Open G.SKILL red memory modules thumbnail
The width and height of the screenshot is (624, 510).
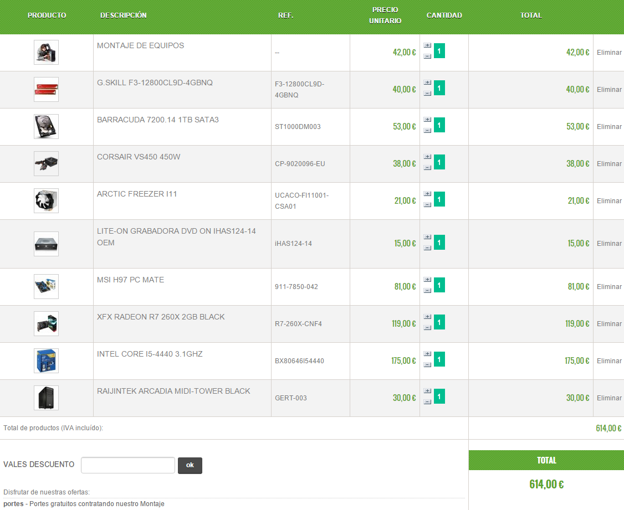tap(46, 90)
